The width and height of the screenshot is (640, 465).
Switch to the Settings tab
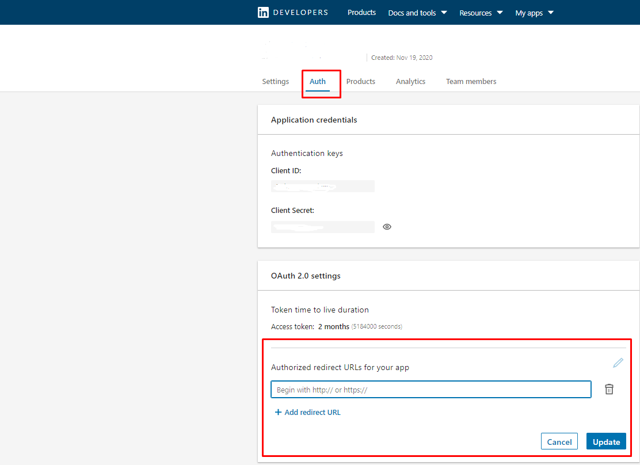coord(276,81)
